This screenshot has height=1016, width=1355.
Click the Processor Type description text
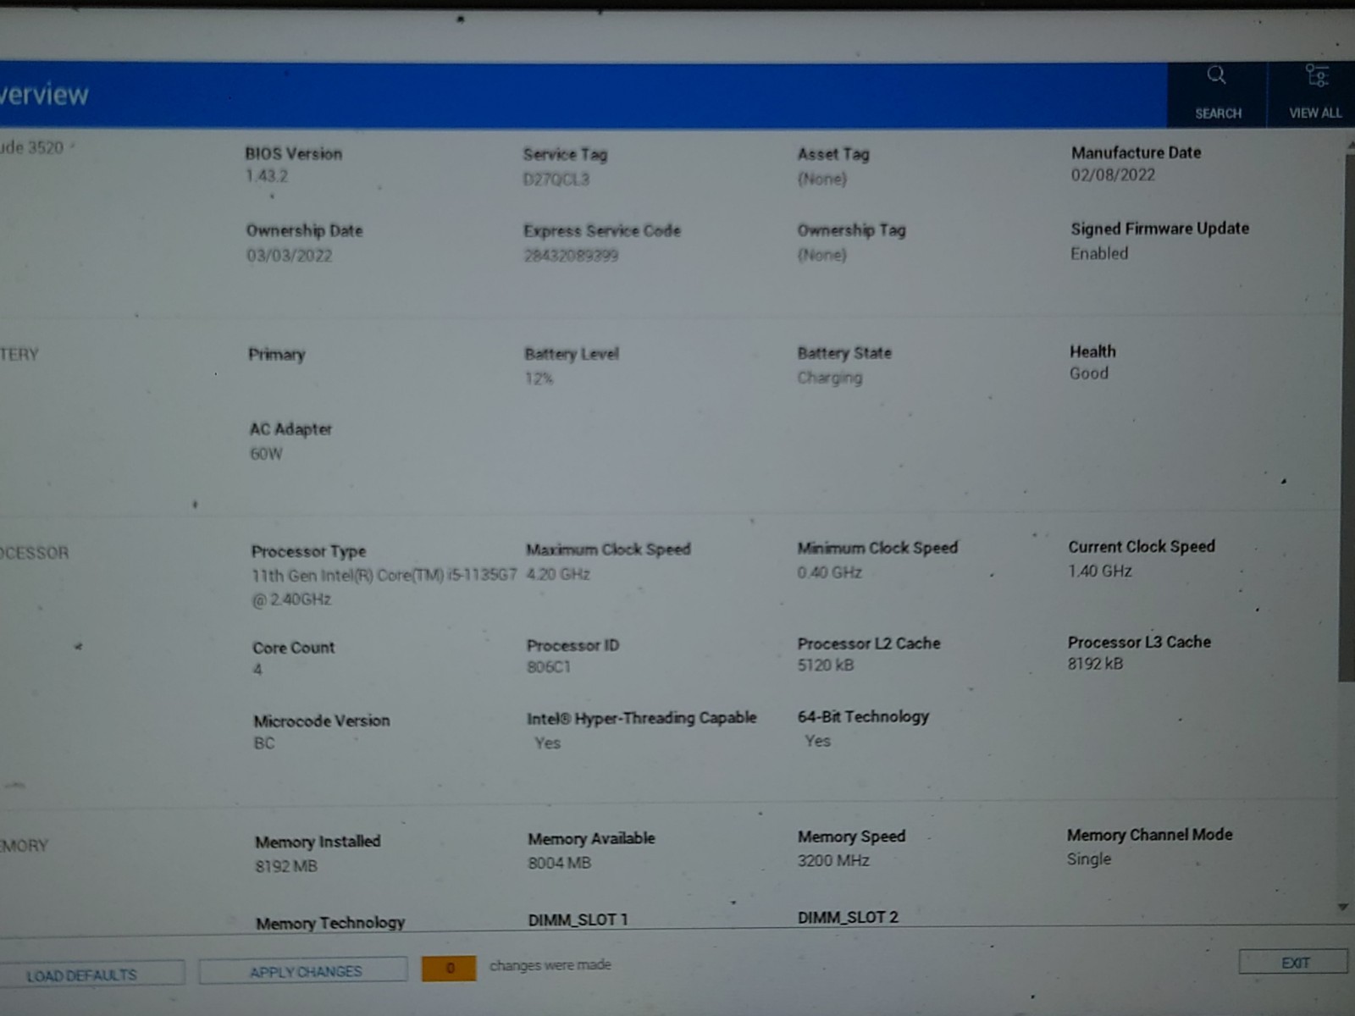(x=384, y=587)
